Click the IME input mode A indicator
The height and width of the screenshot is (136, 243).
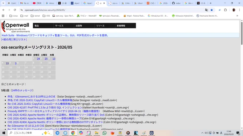tap(221, 133)
